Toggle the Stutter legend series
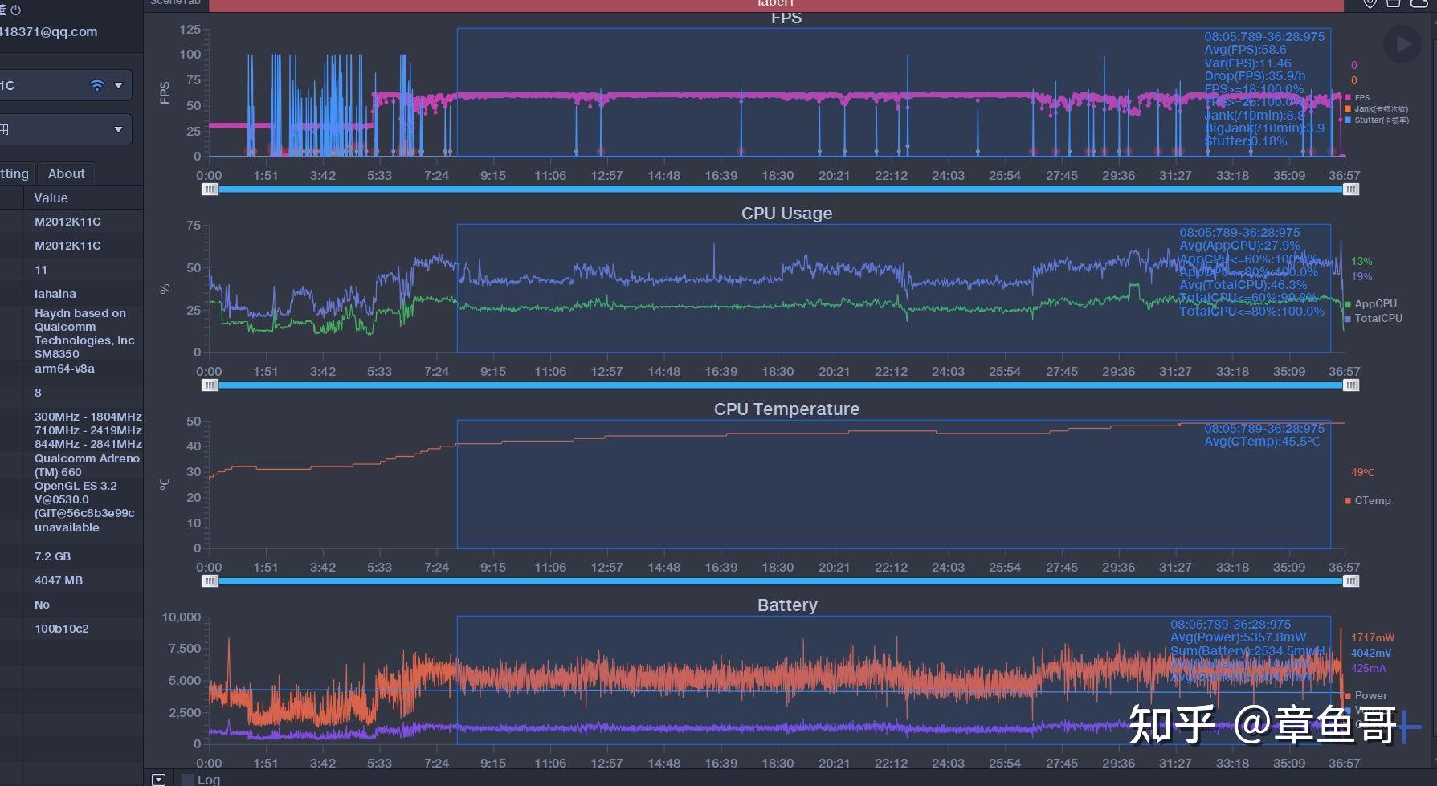1437x786 pixels. point(1376,120)
